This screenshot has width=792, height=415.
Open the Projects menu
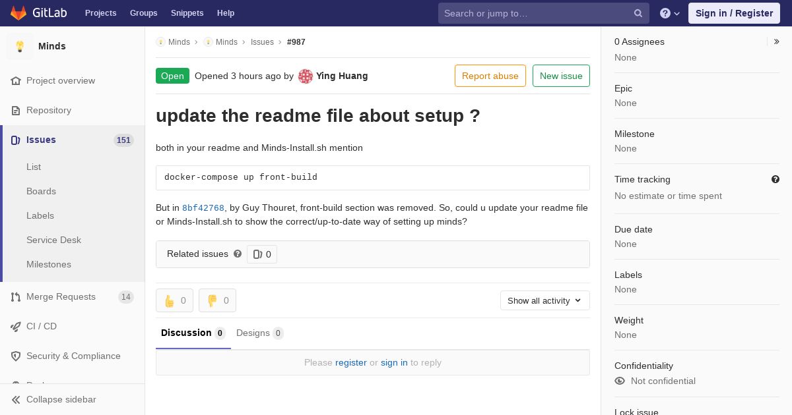(x=100, y=13)
